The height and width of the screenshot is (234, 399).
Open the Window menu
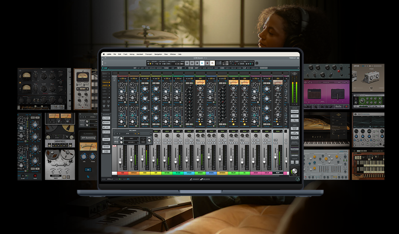point(173,54)
